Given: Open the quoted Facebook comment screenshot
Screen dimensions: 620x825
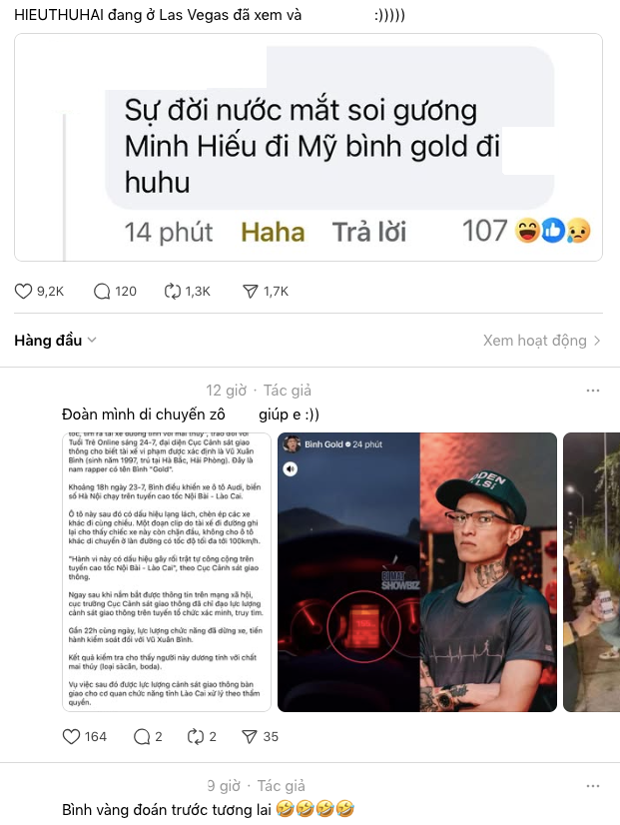Looking at the screenshot, I should [x=309, y=148].
